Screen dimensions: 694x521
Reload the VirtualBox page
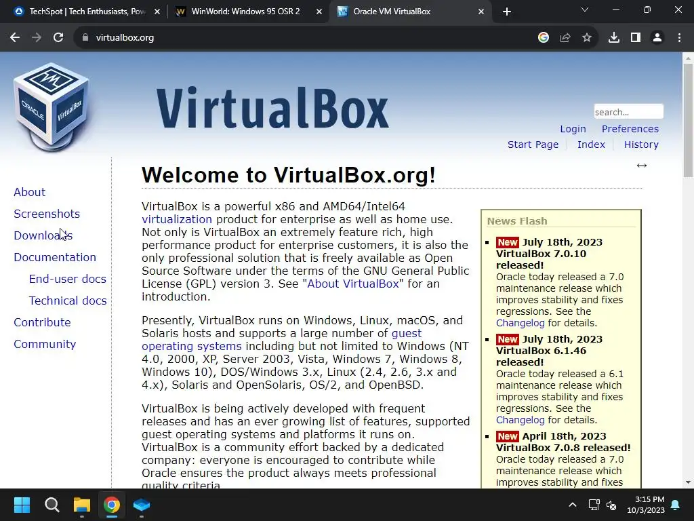(x=58, y=38)
